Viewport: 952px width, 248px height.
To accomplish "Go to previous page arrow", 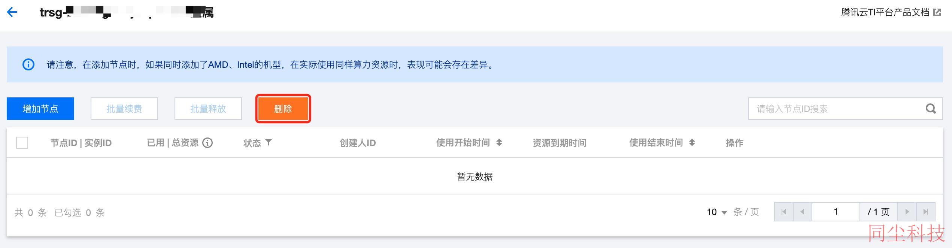I will tap(802, 212).
